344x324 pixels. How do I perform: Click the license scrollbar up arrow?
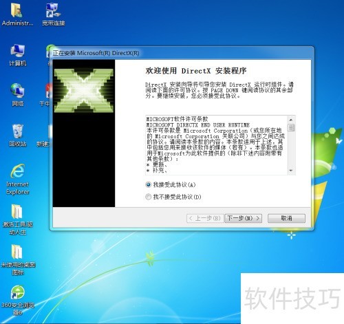point(291,120)
